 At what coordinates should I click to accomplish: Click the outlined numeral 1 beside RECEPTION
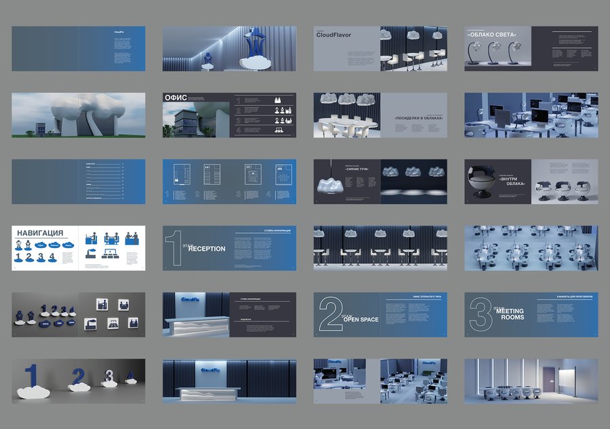point(174,248)
